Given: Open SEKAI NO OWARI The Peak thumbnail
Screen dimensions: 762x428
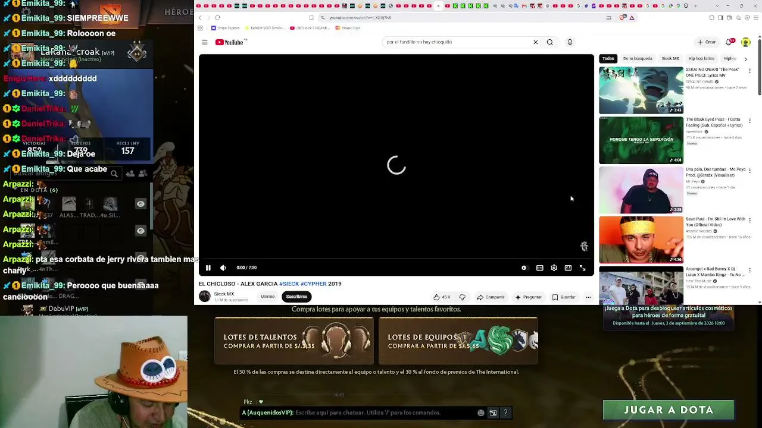Looking at the screenshot, I should point(641,90).
